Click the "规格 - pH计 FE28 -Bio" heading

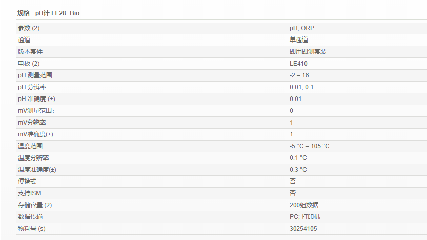[x=49, y=13]
